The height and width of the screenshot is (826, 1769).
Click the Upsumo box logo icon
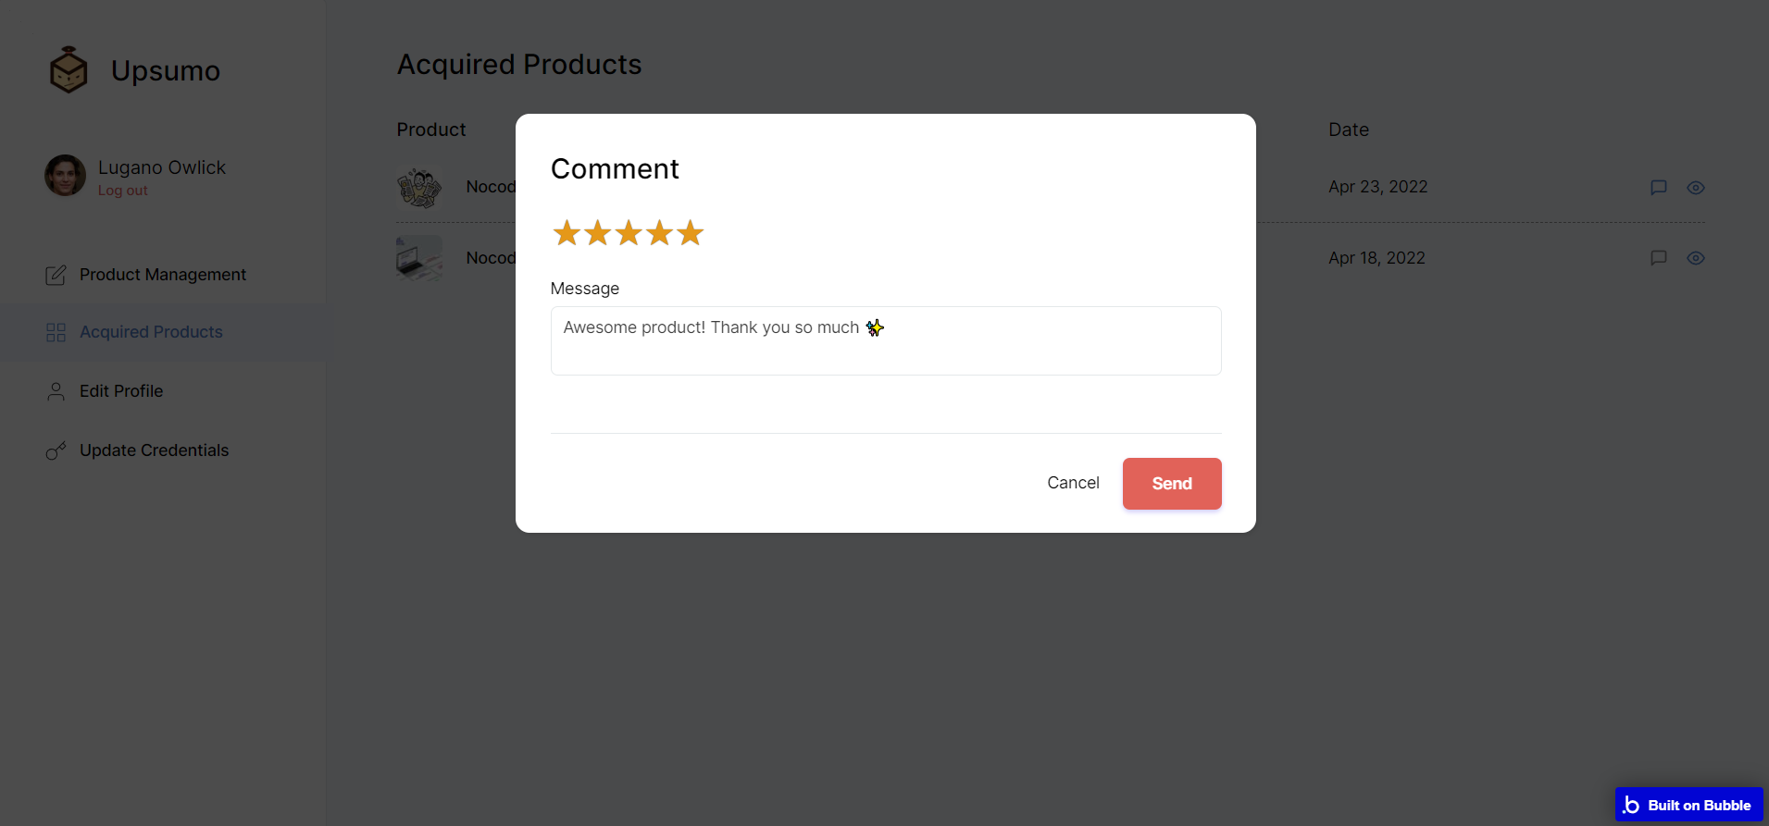(69, 70)
